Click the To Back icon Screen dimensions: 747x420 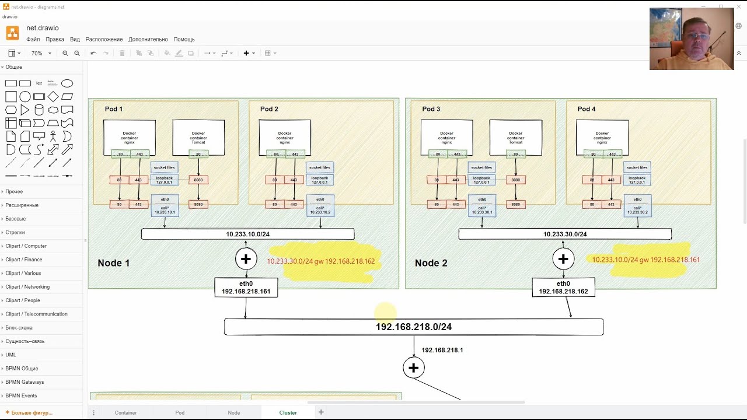click(x=151, y=53)
